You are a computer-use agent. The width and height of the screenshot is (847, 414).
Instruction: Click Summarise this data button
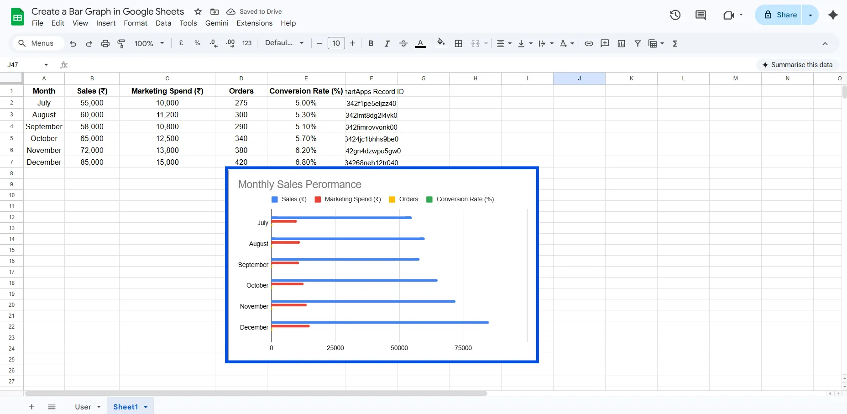tap(797, 65)
